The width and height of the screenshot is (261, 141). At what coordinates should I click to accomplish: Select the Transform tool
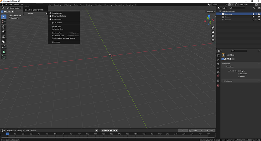tap(4, 42)
